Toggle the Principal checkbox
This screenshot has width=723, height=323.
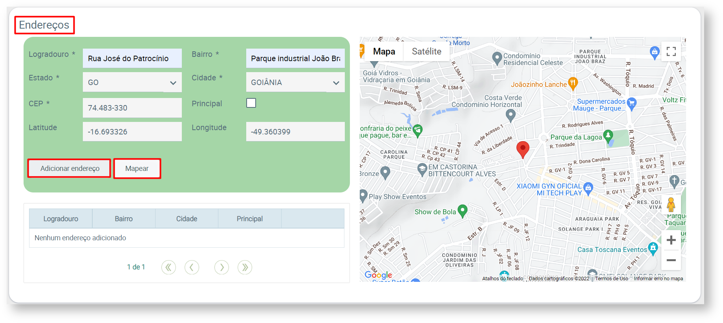251,103
